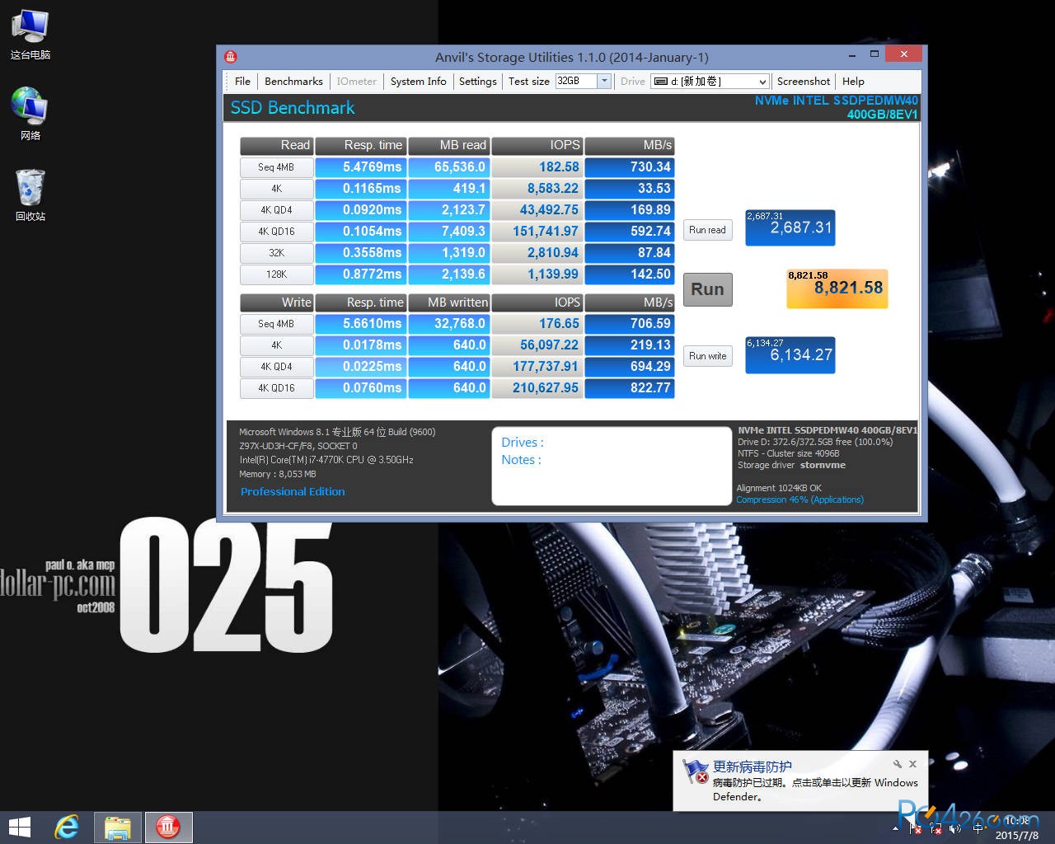
Task: Select the 网络 desktop icon
Action: tap(30, 114)
